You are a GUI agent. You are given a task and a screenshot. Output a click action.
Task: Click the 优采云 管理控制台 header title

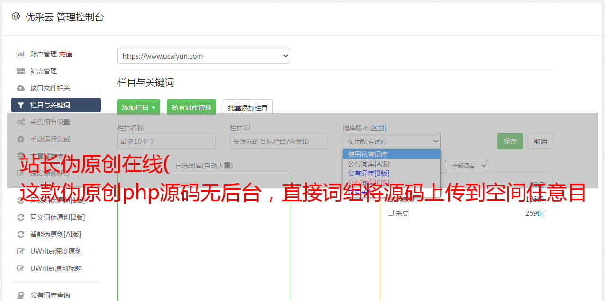(64, 17)
